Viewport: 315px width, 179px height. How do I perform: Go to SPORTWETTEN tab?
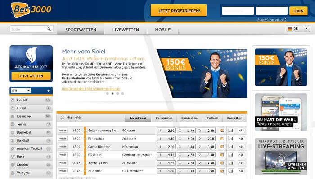(x=81, y=30)
